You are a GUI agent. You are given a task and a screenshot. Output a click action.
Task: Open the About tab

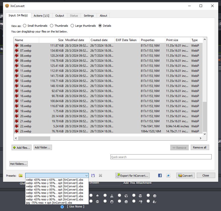103,16
